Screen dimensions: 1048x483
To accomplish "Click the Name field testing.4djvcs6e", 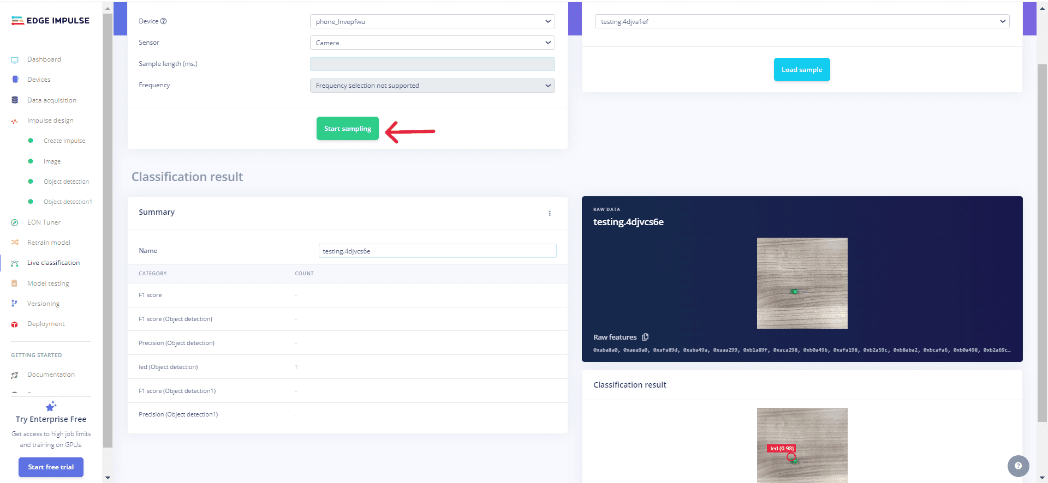I will pos(437,251).
